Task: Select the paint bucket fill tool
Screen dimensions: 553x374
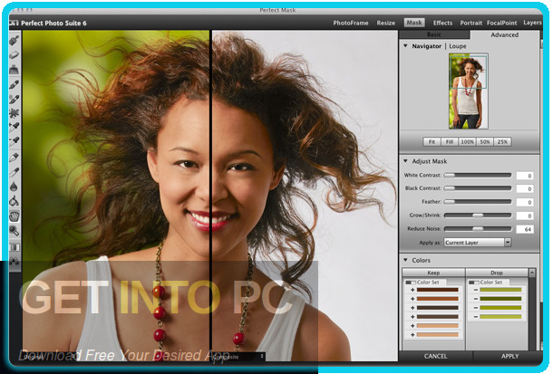Action: click(15, 201)
